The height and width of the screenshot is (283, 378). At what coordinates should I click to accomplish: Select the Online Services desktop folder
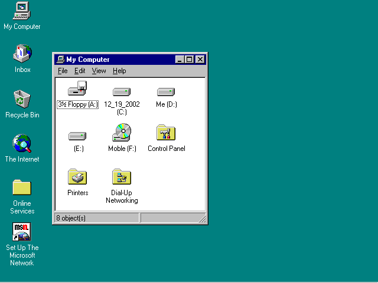click(x=22, y=187)
